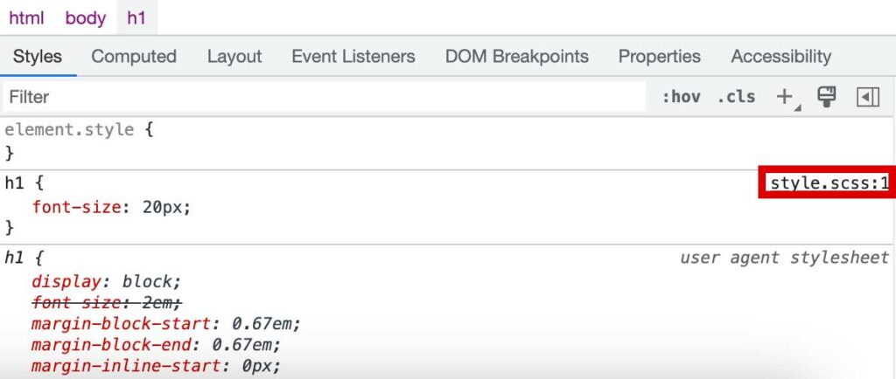Click the display block value

click(150, 282)
